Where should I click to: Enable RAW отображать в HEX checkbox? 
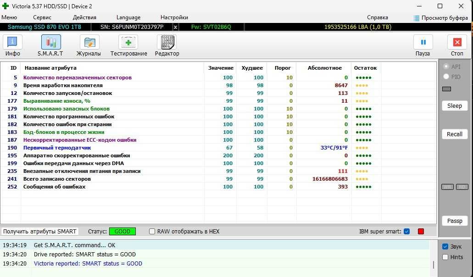[x=152, y=232]
